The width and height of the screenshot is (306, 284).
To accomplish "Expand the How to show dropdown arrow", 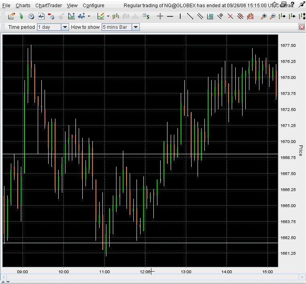I will (x=136, y=27).
